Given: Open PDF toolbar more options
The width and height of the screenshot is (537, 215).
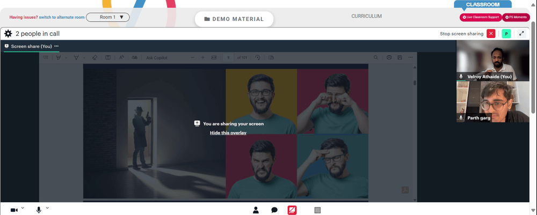Looking at the screenshot, I should point(410,57).
